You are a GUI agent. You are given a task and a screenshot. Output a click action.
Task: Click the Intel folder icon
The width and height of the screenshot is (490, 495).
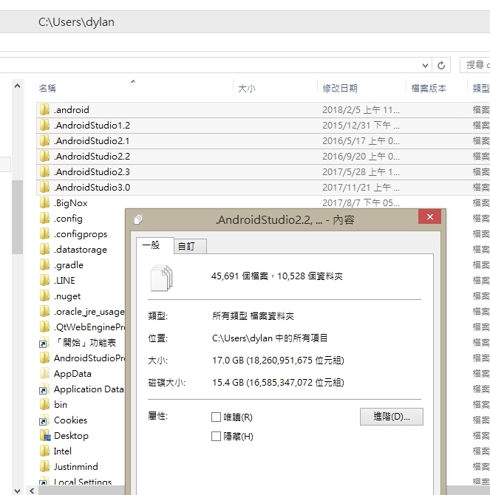pyautogui.click(x=44, y=451)
